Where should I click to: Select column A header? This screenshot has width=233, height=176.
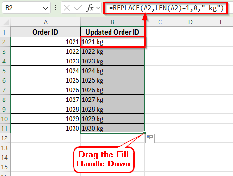pyautogui.click(x=46, y=22)
